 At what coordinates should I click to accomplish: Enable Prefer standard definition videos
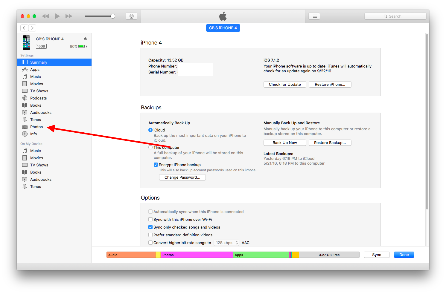(x=150, y=235)
